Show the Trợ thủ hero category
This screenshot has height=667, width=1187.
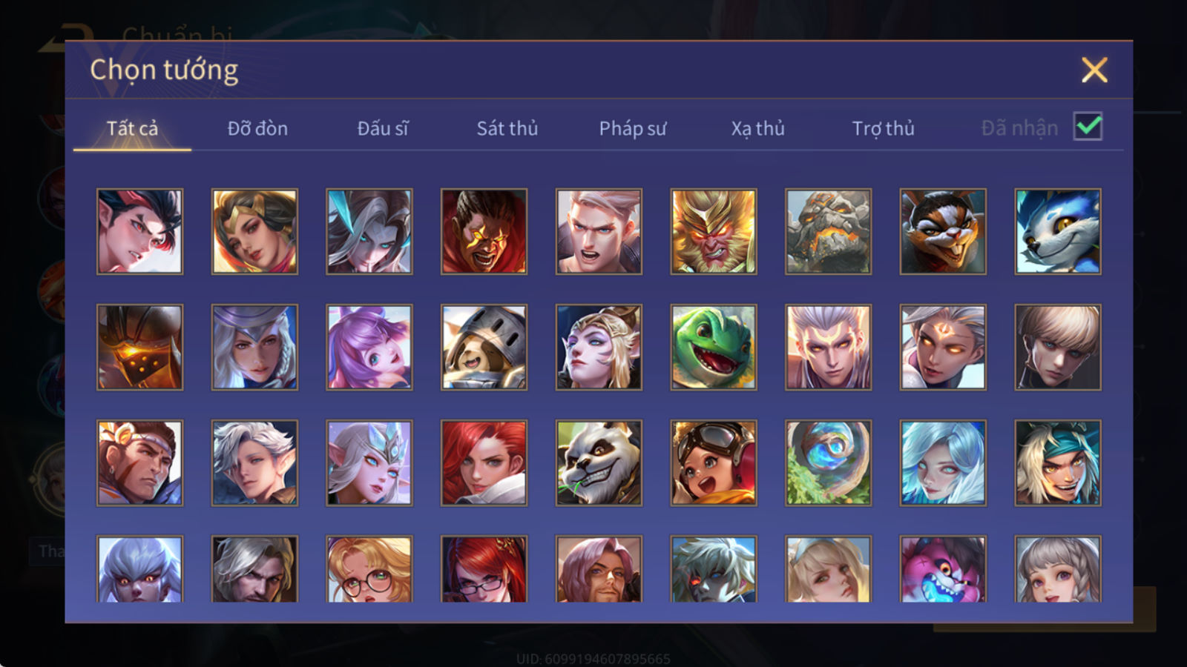click(x=883, y=129)
